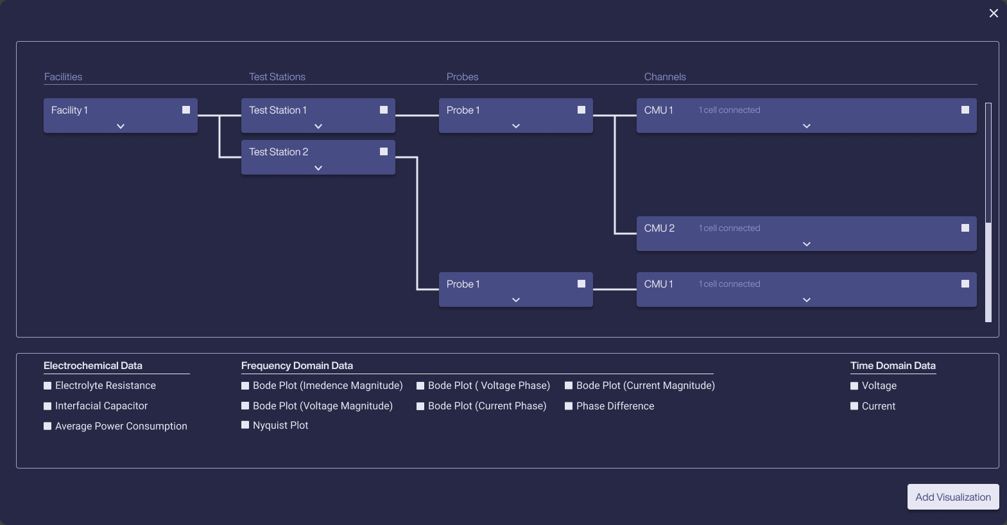This screenshot has width=1007, height=525.
Task: Check the Voltage time domain box
Action: [854, 386]
